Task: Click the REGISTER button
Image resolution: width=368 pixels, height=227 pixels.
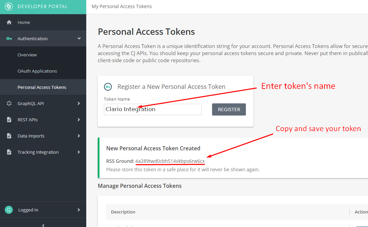Action: (x=229, y=109)
